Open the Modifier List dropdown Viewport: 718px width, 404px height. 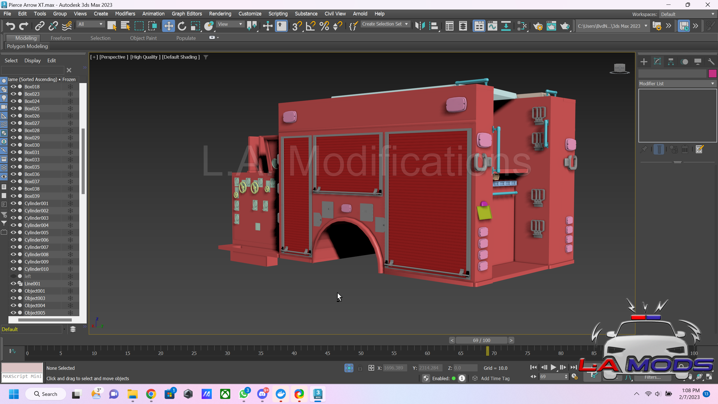coord(677,84)
